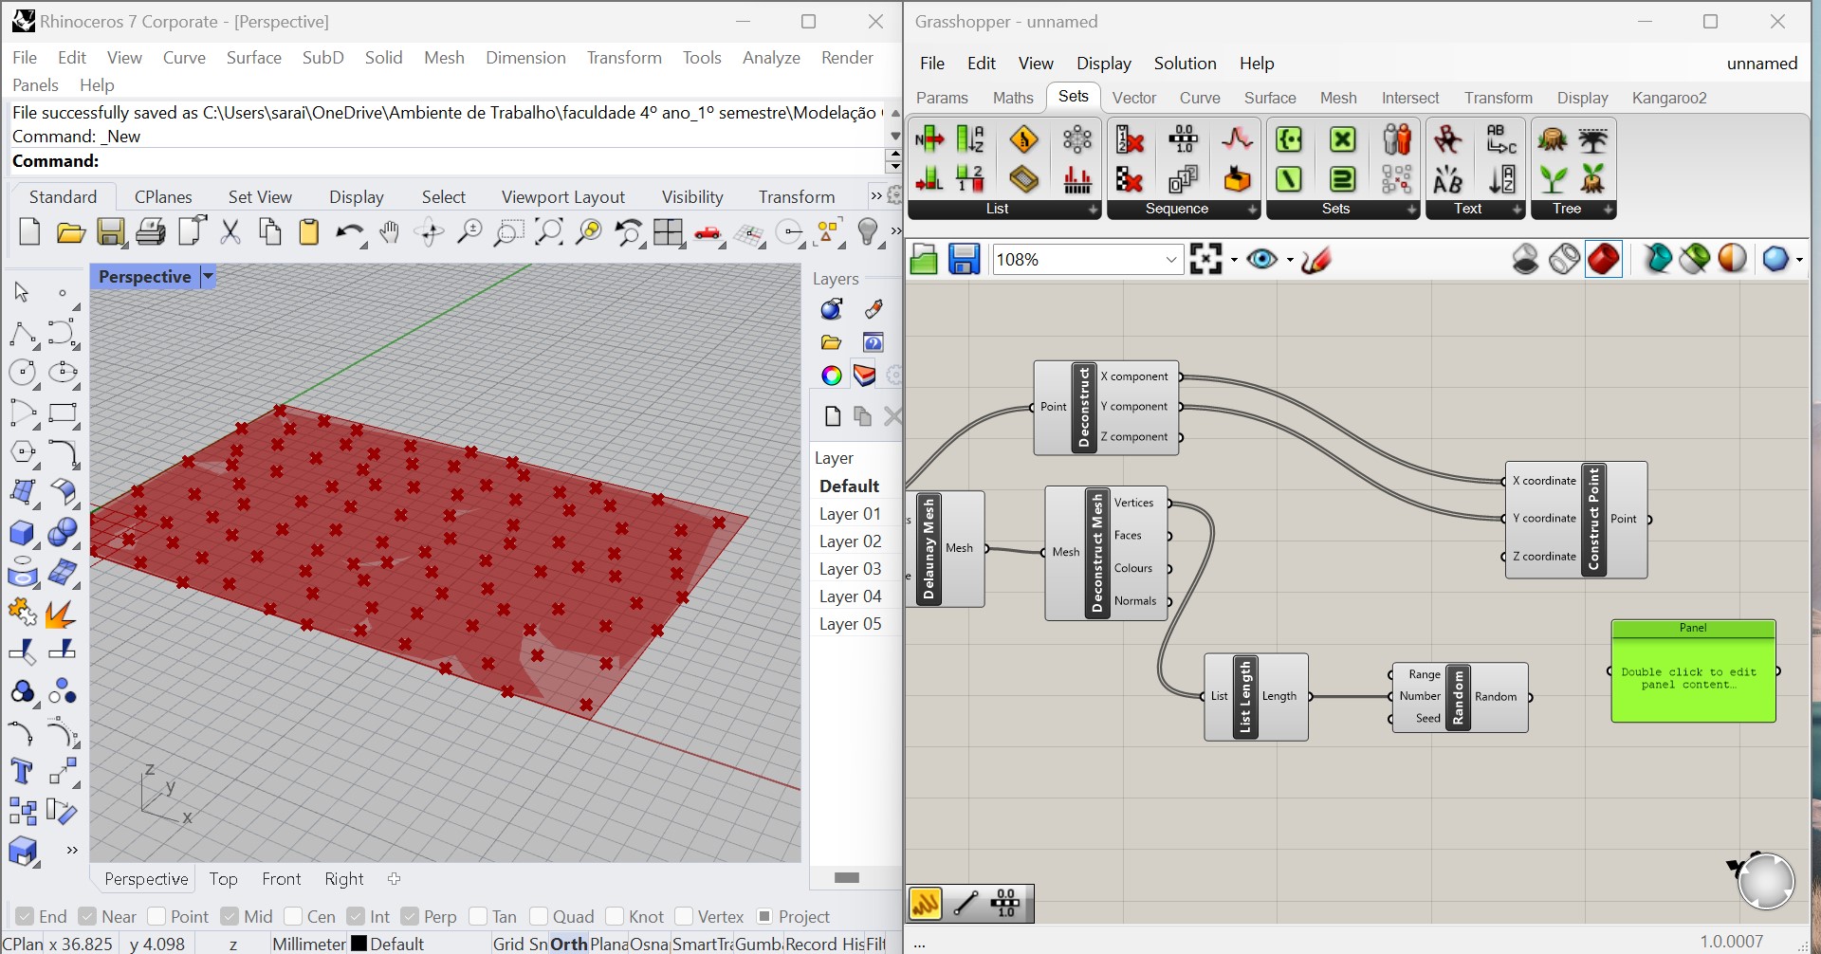Open the Grasshopper zoom extents dropdown arrow

[x=1234, y=260]
